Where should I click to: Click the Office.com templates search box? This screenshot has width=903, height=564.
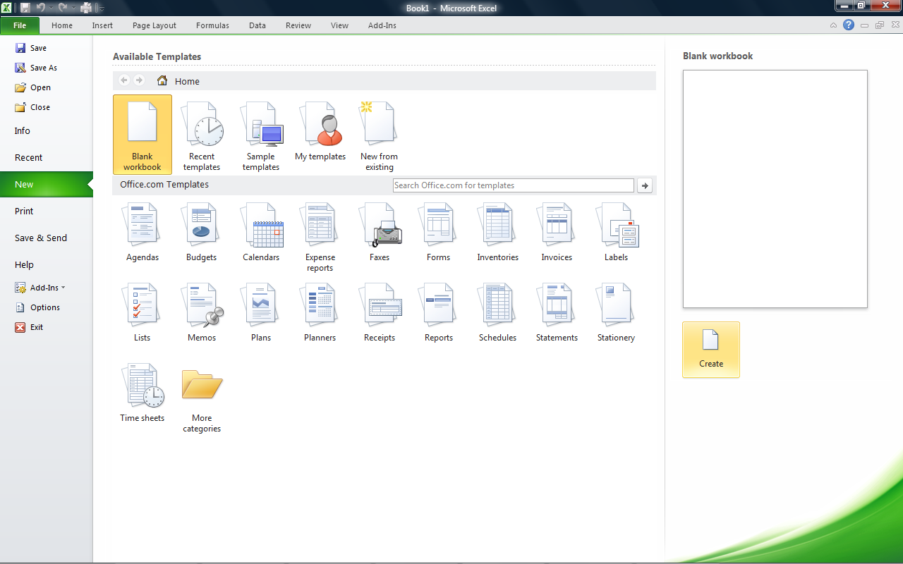513,185
